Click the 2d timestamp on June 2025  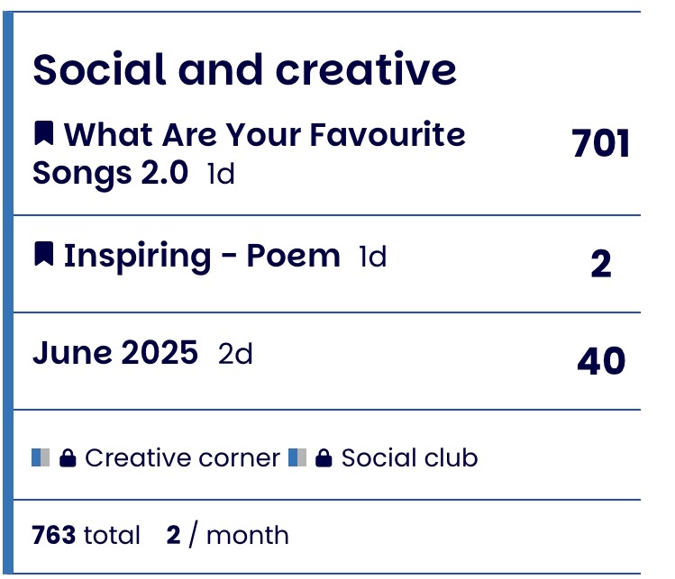coord(235,354)
